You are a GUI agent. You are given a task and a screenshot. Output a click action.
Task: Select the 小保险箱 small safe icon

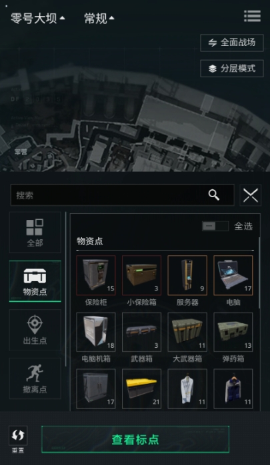click(x=141, y=275)
